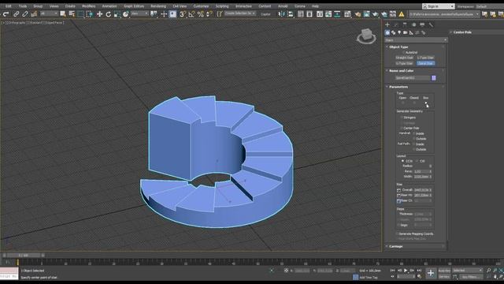Open the Modify panel tab

[396, 24]
